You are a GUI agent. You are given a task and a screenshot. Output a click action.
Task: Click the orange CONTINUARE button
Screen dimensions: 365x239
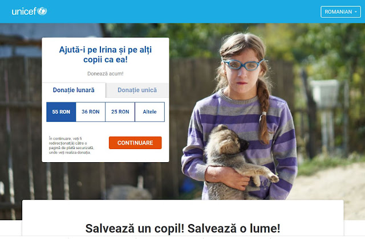(135, 143)
